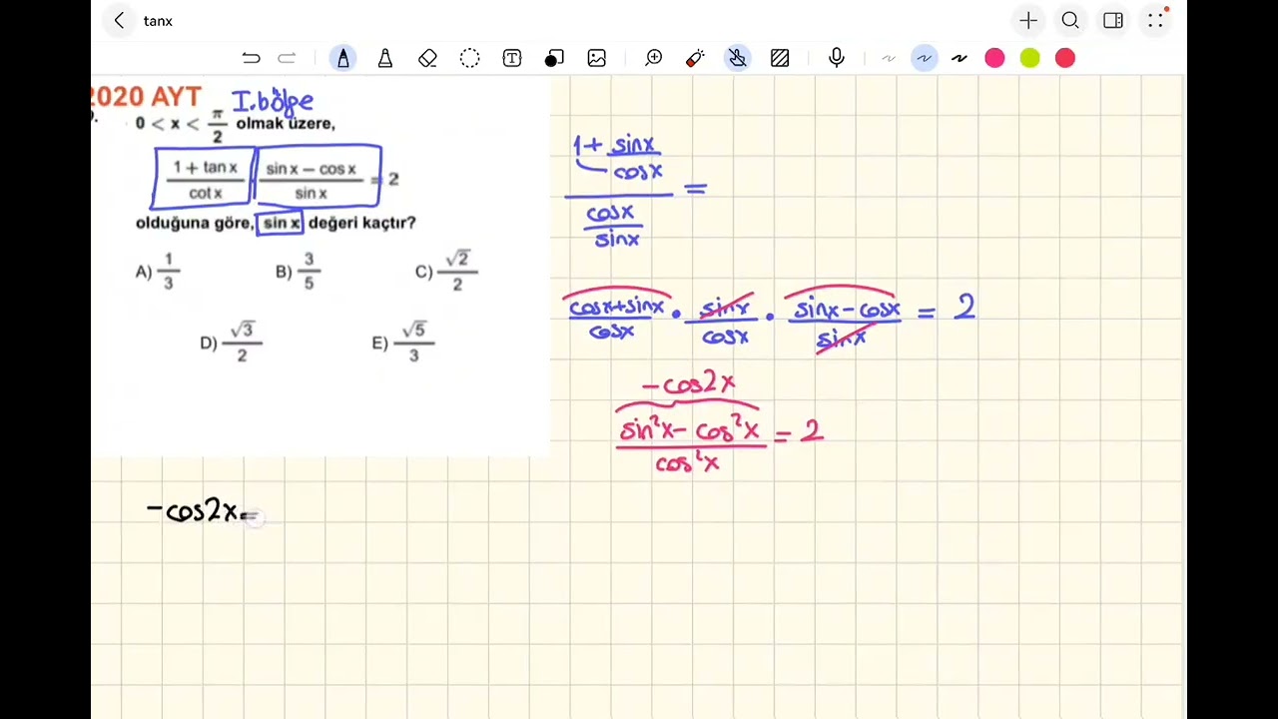Click answer option A) 1/3
1278x719 pixels.
(158, 272)
